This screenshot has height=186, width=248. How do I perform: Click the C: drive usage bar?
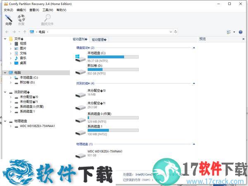(x=113, y=57)
